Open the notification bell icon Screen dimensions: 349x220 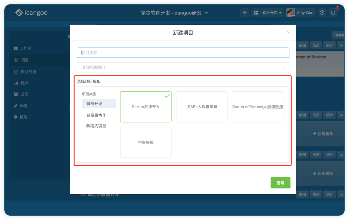point(333,13)
